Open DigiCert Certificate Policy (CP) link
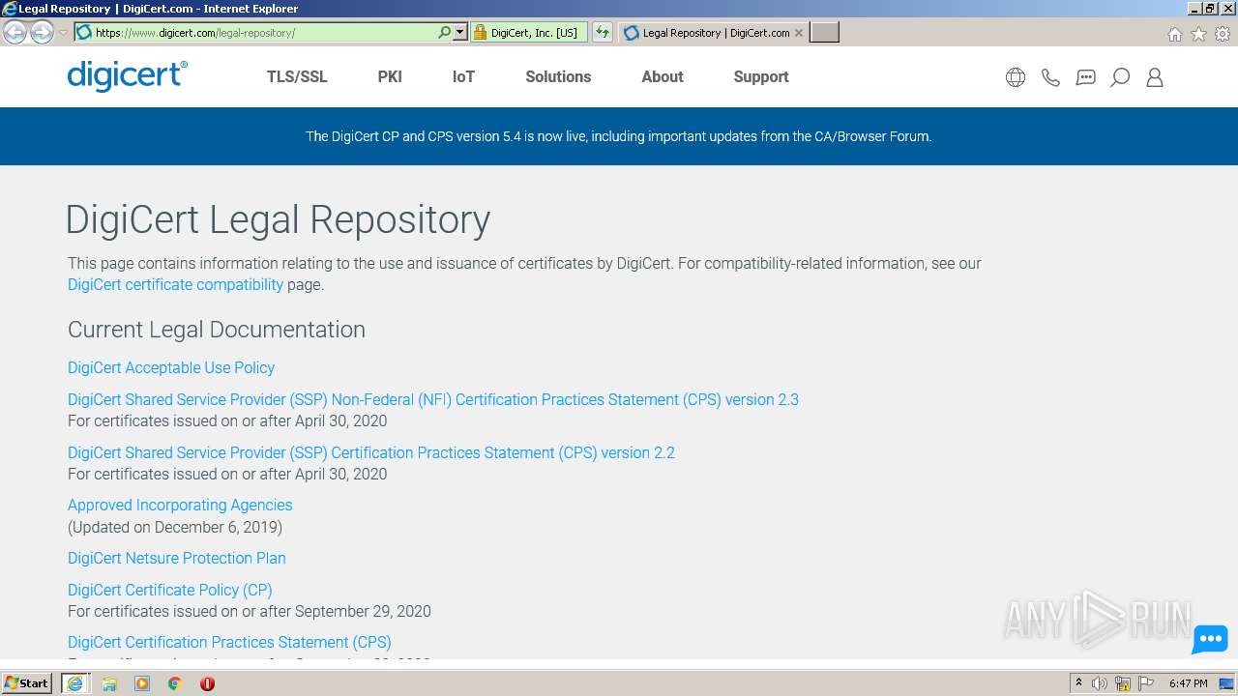Image resolution: width=1238 pixels, height=696 pixels. point(170,590)
